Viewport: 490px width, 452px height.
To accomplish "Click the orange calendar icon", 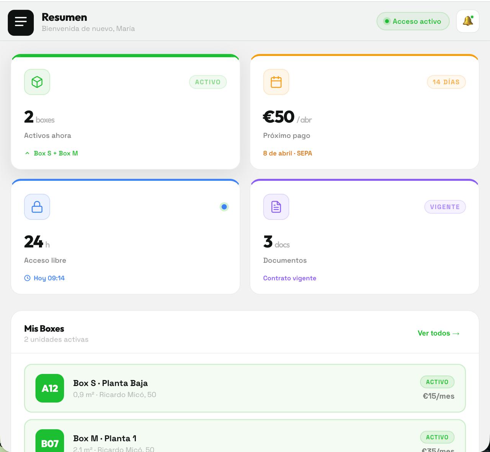I will (x=276, y=82).
